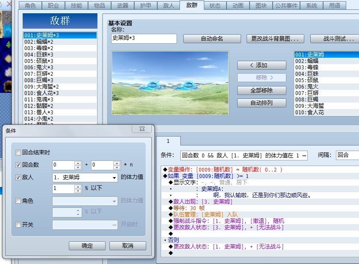Select the 等待: 30 帧 command
The width and height of the screenshot is (359, 264).
click(x=260, y=208)
